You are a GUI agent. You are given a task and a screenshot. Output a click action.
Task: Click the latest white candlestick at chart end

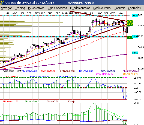click(x=127, y=30)
